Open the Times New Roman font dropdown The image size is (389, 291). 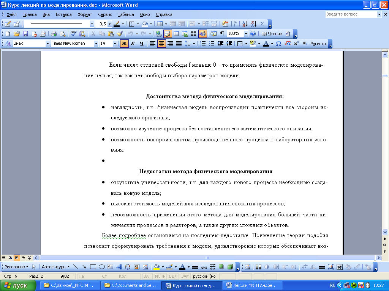pos(96,44)
